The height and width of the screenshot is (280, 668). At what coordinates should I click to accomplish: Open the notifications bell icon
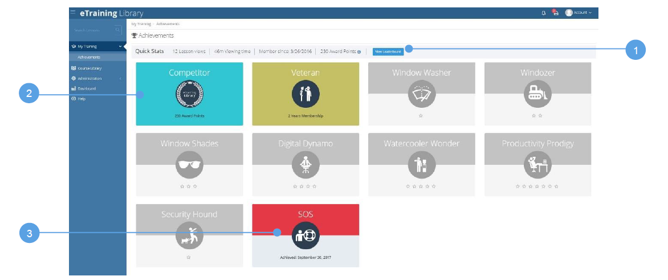coord(543,13)
